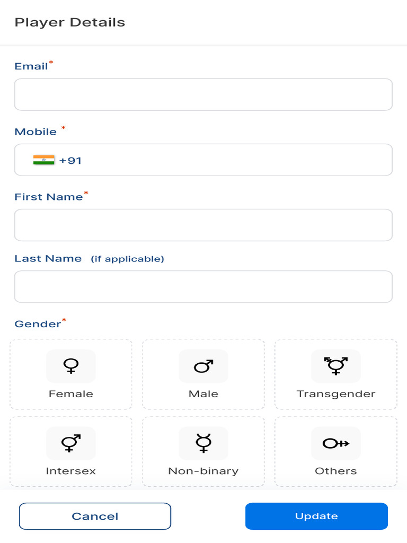The image size is (407, 543).
Task: Click the Last Name input field
Action: [x=203, y=287]
